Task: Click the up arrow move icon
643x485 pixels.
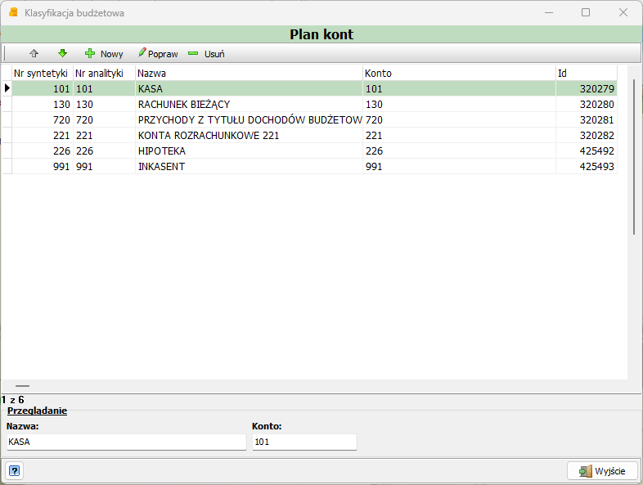Action: pos(34,53)
